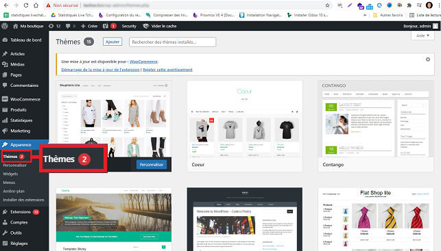Open Liste de lecture reading list

425,15
